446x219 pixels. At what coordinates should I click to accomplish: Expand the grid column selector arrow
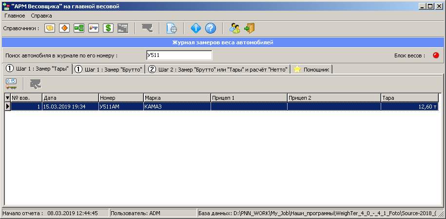tap(7, 98)
